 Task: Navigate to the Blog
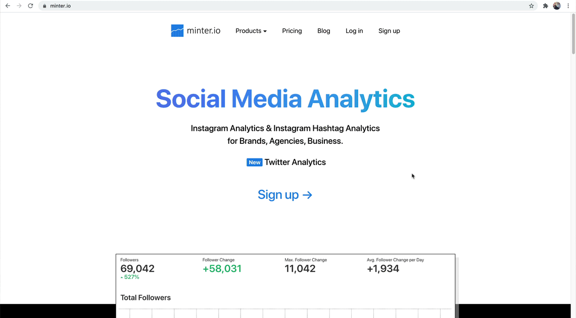pyautogui.click(x=324, y=31)
